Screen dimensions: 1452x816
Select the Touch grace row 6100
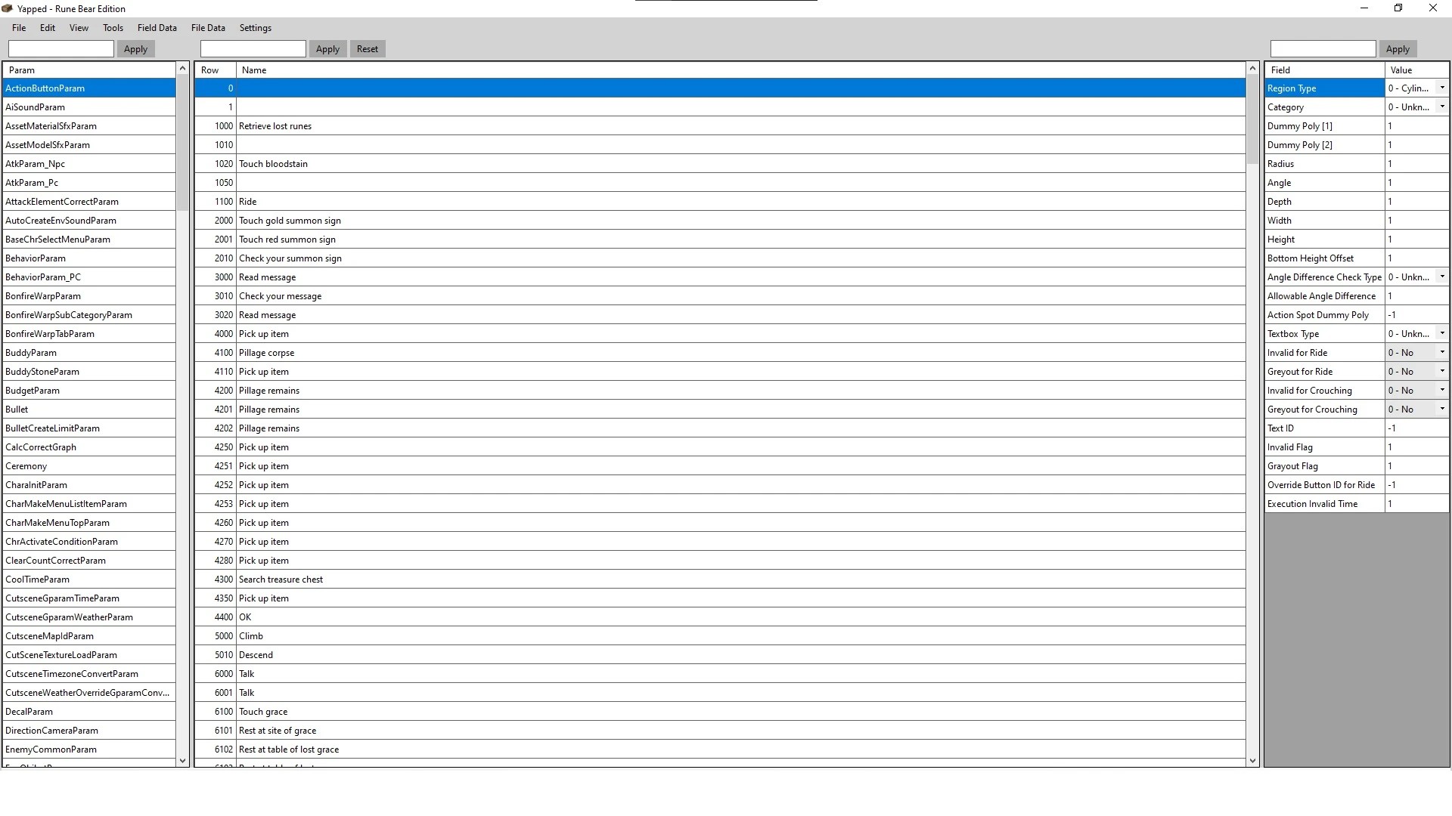pos(720,712)
